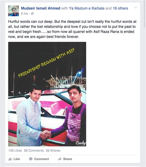
Task: Click the Comment button text
Action: point(41,159)
